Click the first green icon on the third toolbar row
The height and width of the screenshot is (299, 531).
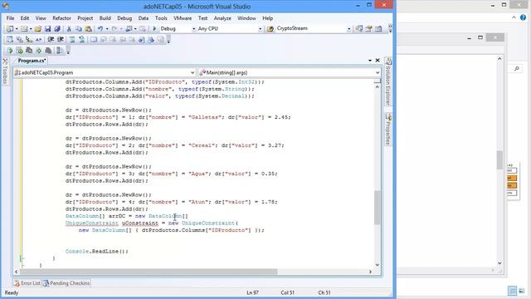coord(9,51)
